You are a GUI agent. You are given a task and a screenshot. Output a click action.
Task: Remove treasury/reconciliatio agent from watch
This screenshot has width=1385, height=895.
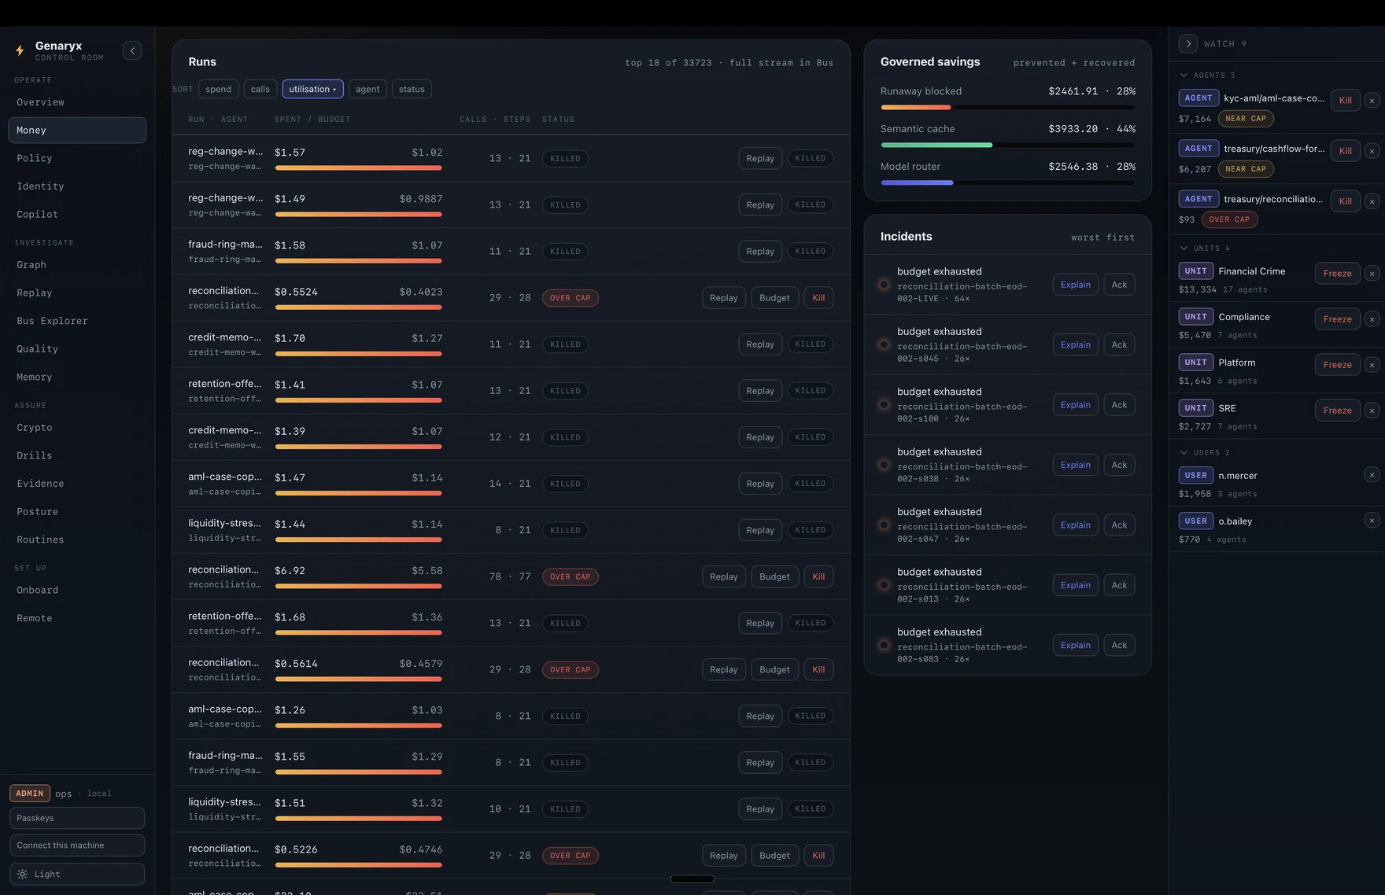[x=1372, y=201]
